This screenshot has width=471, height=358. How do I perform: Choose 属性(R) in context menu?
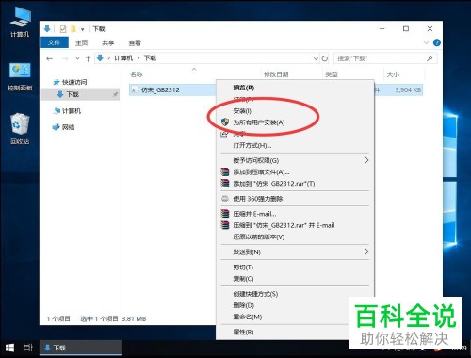(x=243, y=332)
